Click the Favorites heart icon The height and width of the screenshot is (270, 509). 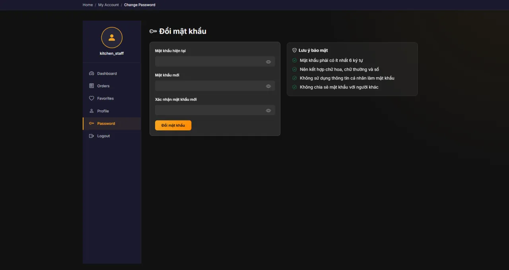coord(91,98)
